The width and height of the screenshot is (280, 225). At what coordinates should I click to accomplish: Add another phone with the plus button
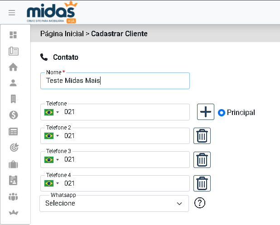(x=206, y=112)
